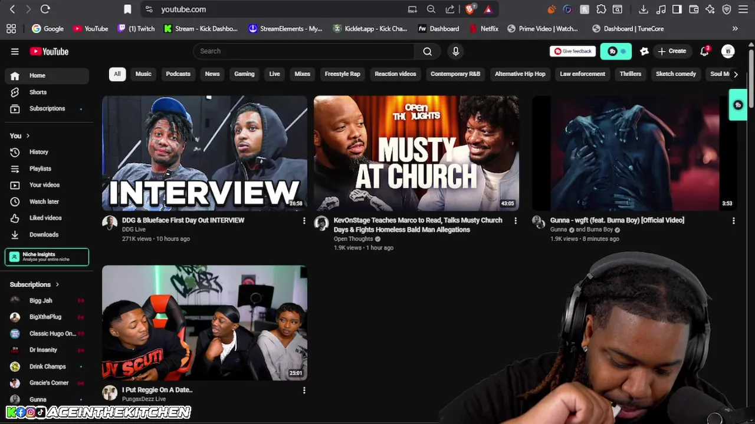Open the Twitch bookmark
The image size is (755, 424).
click(136, 28)
